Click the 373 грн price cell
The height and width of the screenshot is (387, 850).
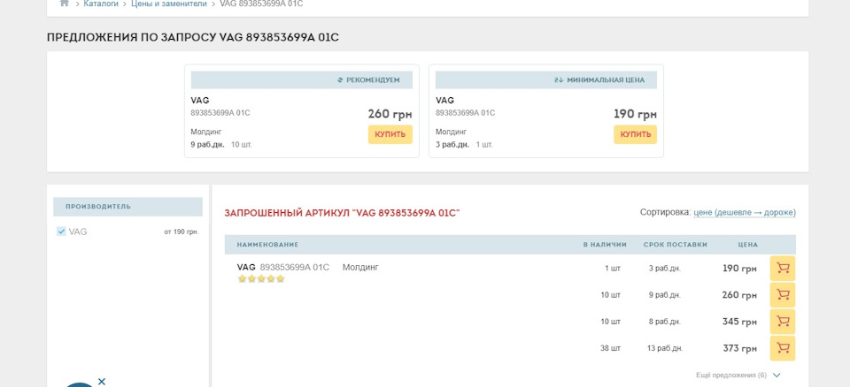click(740, 349)
